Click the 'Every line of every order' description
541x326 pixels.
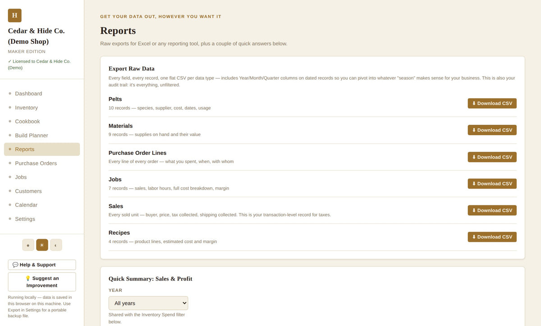(x=171, y=162)
